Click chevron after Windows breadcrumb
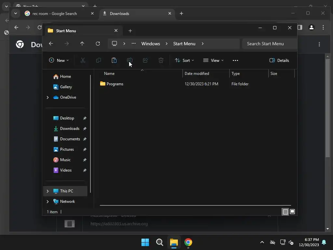 (x=166, y=44)
